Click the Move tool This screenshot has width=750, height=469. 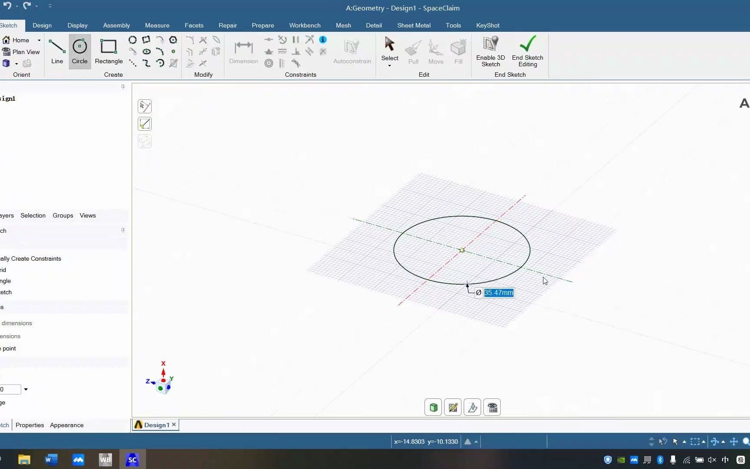pos(436,51)
